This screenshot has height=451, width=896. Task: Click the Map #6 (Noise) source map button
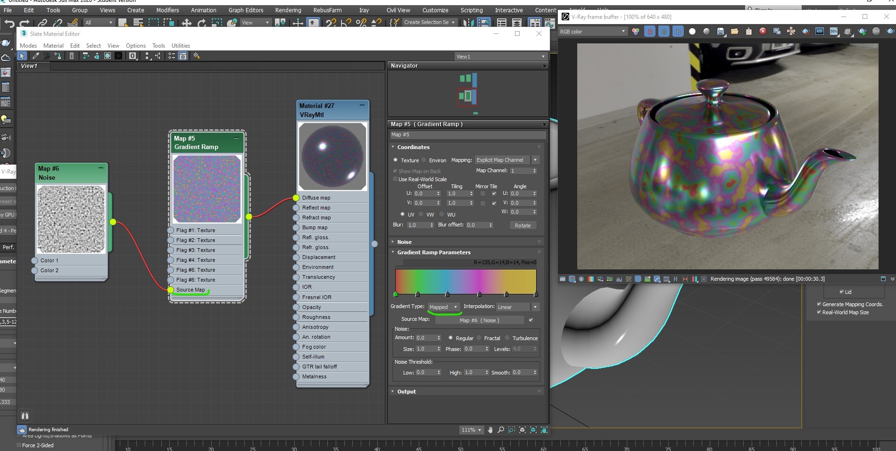pyautogui.click(x=479, y=320)
